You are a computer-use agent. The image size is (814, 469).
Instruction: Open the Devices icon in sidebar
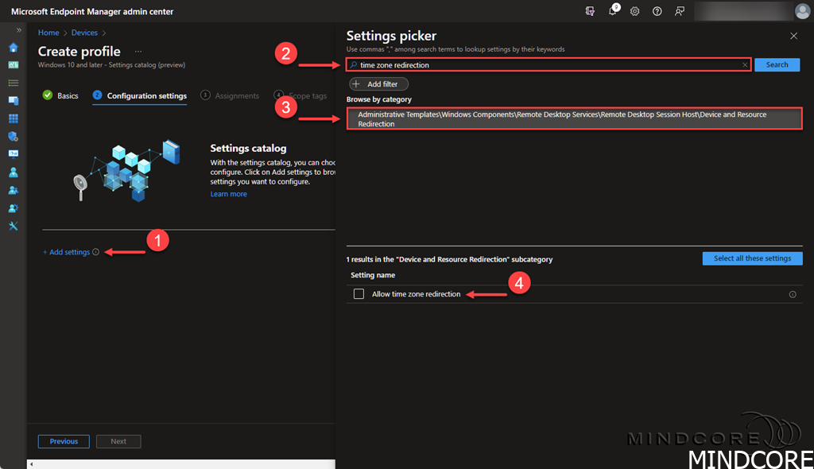13,101
